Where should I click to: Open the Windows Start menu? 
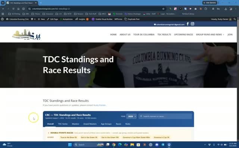[70, 145]
